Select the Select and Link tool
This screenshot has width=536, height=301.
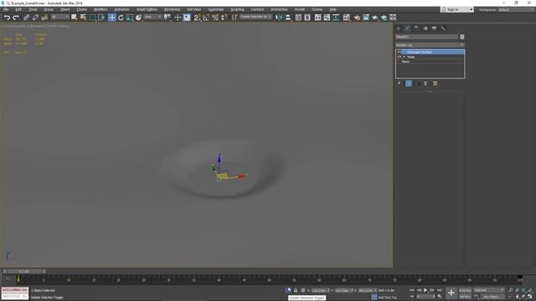coord(26,18)
